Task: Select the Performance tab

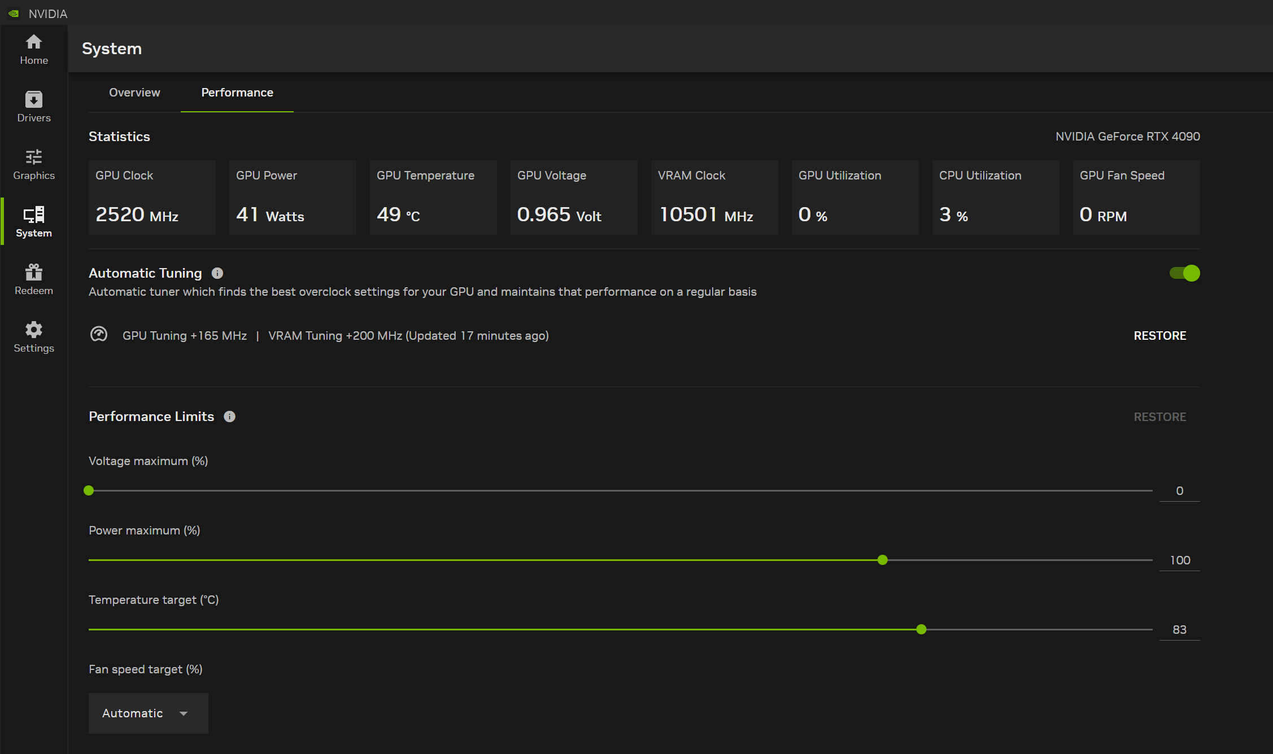Action: pos(237,93)
